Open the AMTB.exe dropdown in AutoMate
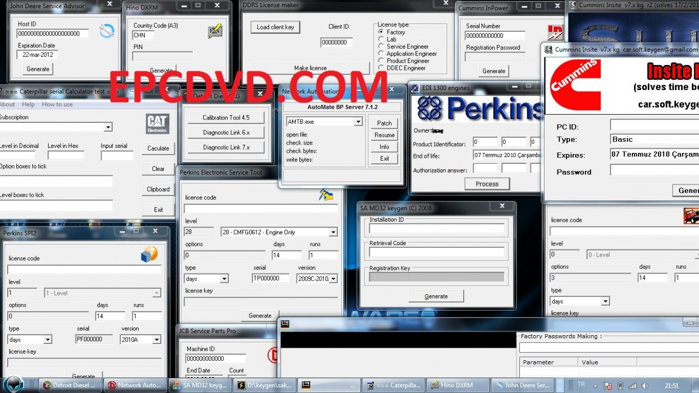 [x=358, y=122]
